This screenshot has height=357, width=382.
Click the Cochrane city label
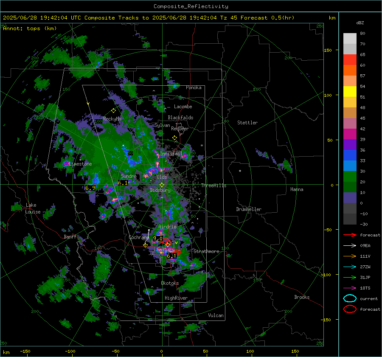pyautogui.click(x=139, y=237)
